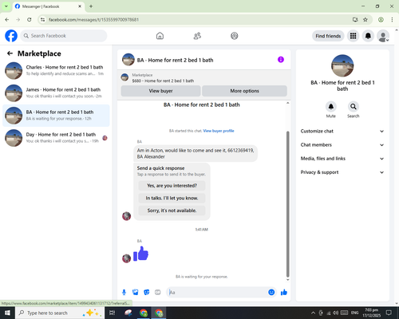
Task: Bookmark this page star icon
Action: click(365, 20)
